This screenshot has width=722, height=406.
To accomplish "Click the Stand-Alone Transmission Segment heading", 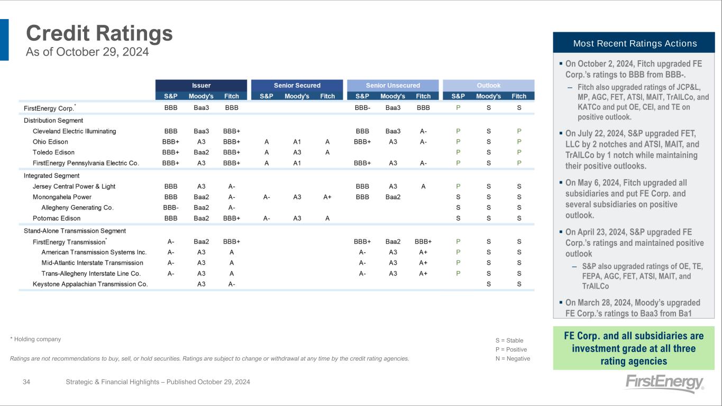I will tap(75, 231).
